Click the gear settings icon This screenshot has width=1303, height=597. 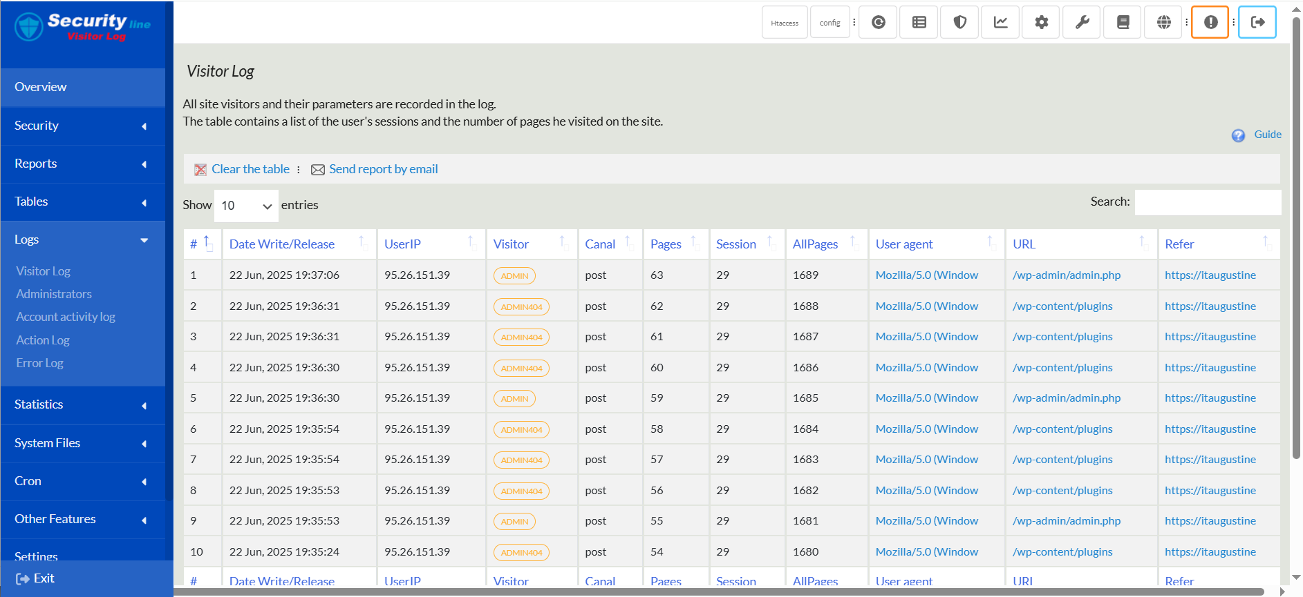(1041, 23)
